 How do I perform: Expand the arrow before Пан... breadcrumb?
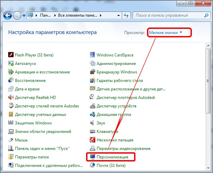[x=36, y=16]
